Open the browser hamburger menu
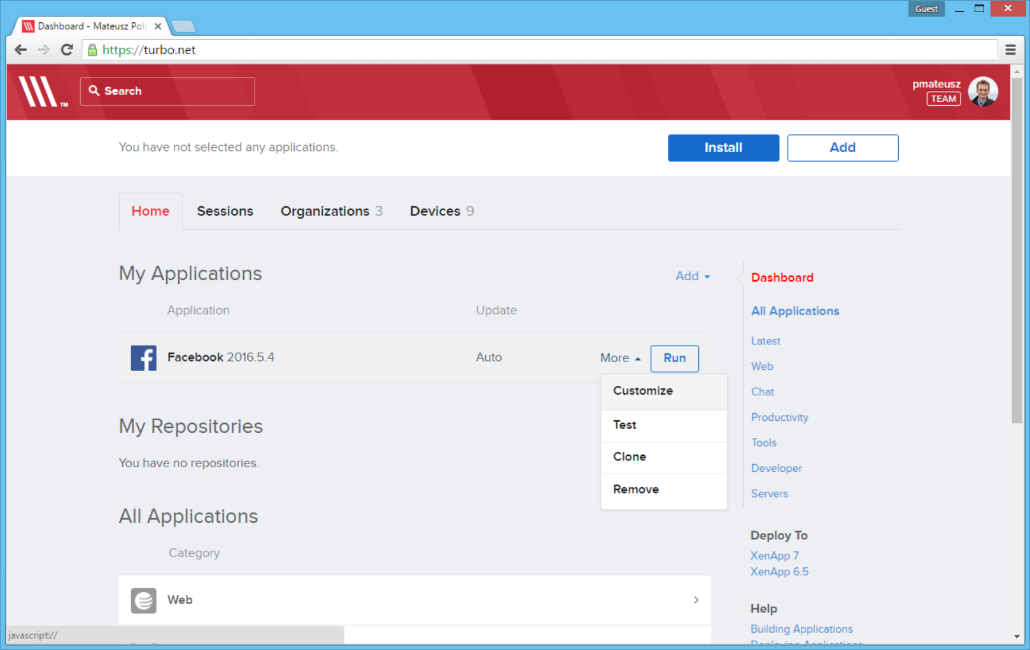1030x650 pixels. (x=1010, y=50)
